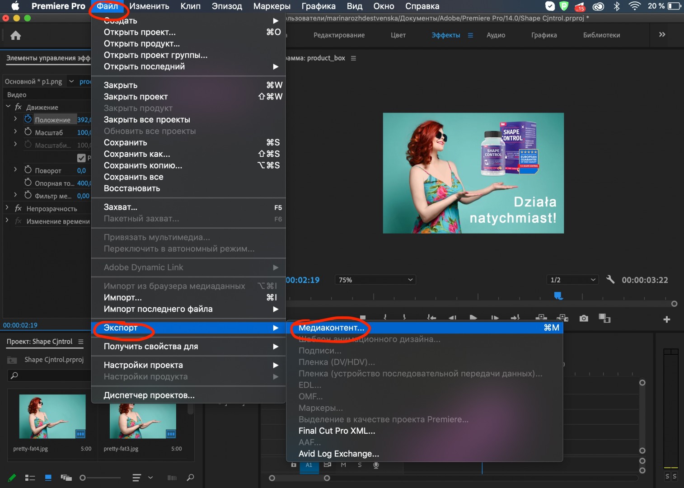Toggle the Motion (Движение) fx effect

click(19, 107)
